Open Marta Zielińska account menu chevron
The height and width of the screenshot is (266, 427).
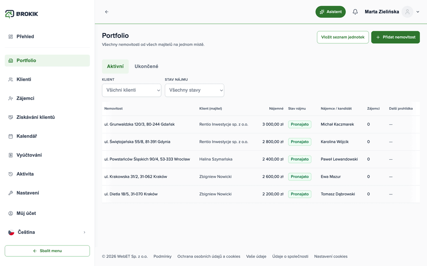418,12
